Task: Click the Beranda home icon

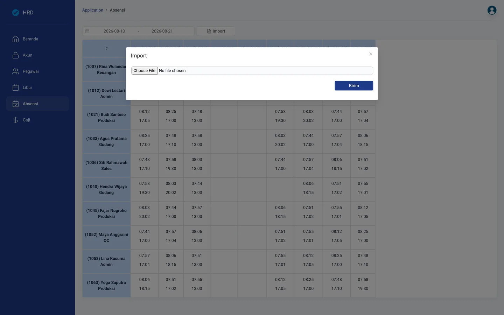Action: (15, 39)
